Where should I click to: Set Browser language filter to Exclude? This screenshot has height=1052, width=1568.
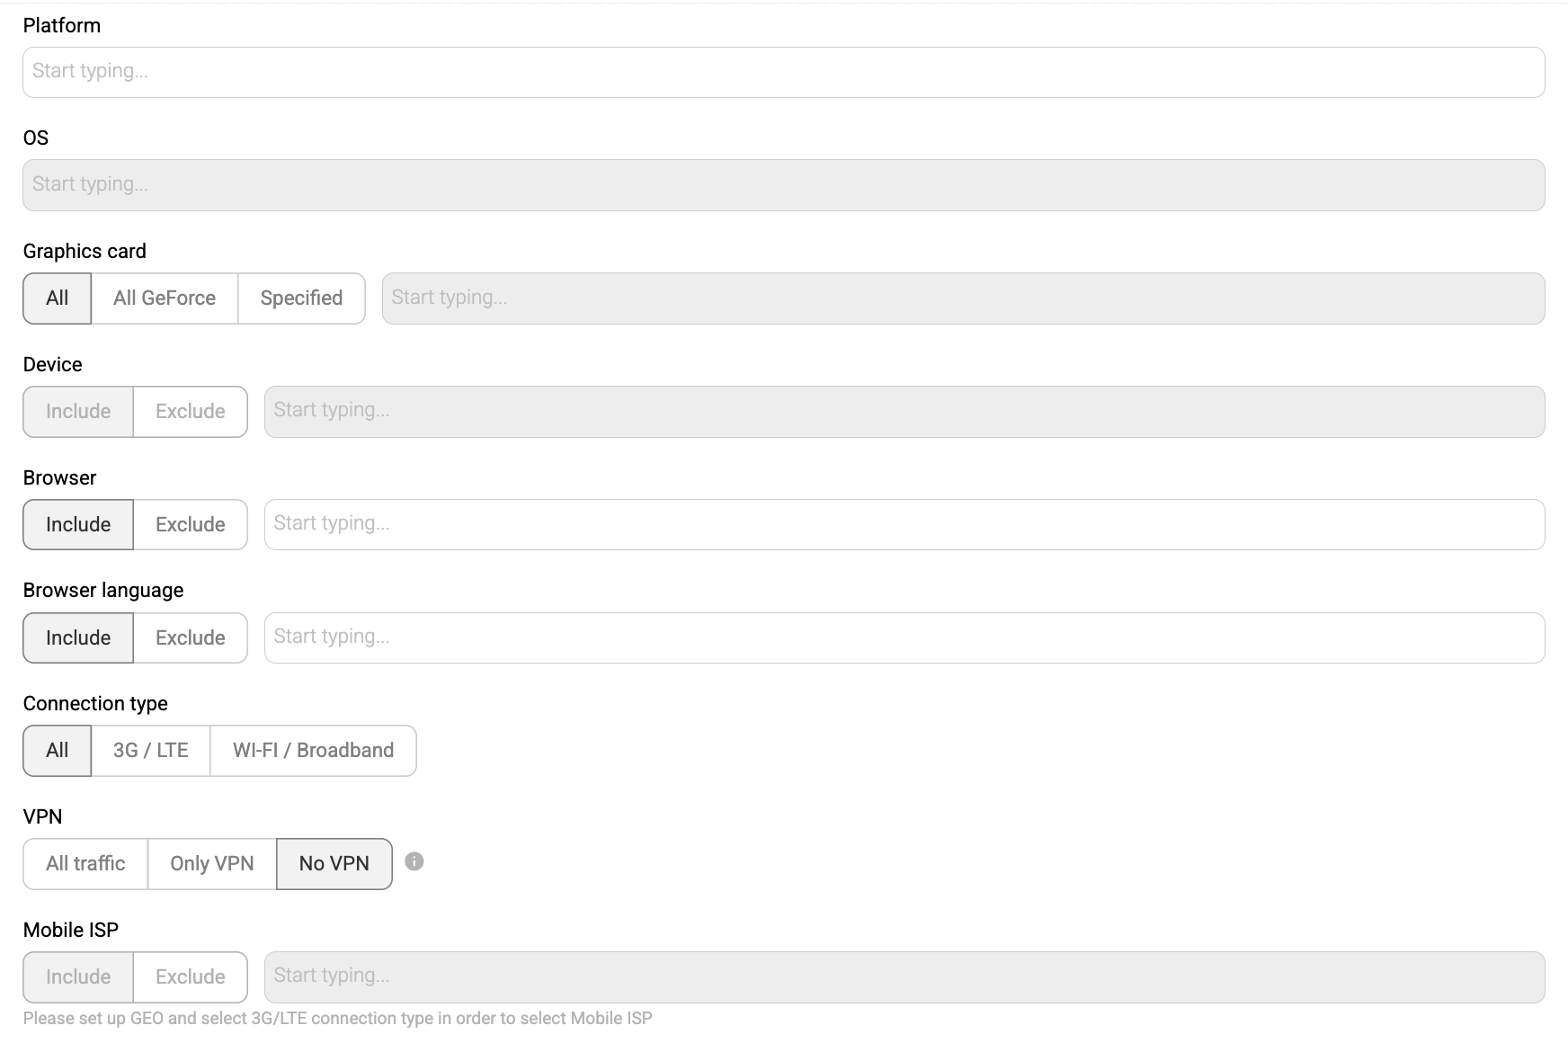(191, 637)
